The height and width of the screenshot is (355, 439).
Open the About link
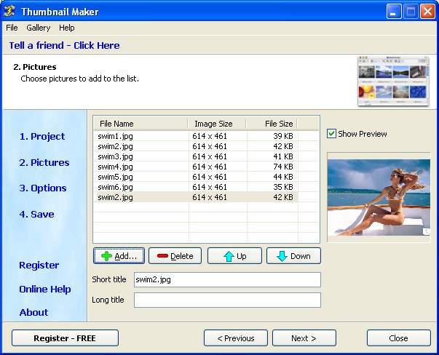33,312
